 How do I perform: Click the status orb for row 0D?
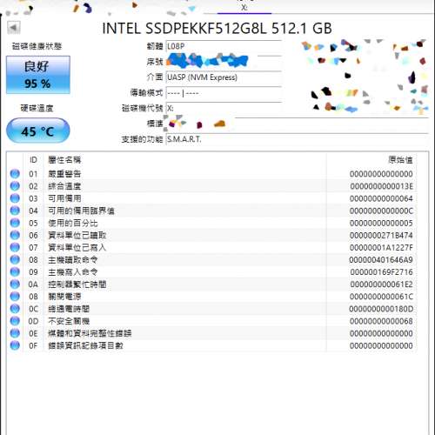click(15, 321)
